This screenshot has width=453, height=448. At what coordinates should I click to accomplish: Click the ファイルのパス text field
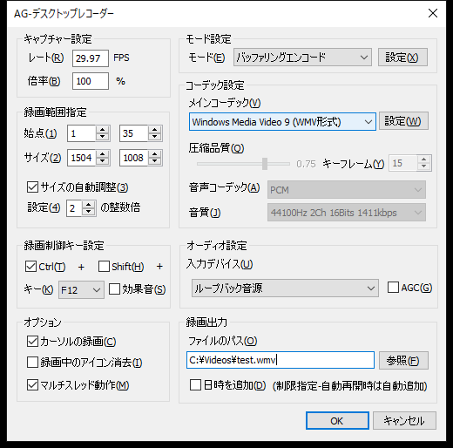[281, 360]
